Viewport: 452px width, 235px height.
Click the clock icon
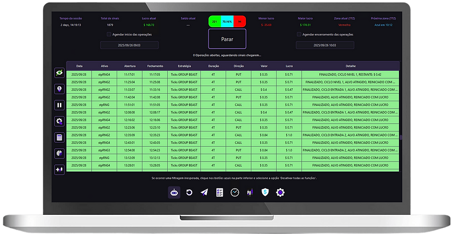point(234,193)
